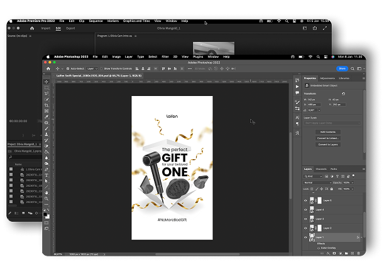Viewport: 389px width, 267px height.
Task: Open the Opacity value dropdown arrow
Action: pyautogui.click(x=353, y=182)
